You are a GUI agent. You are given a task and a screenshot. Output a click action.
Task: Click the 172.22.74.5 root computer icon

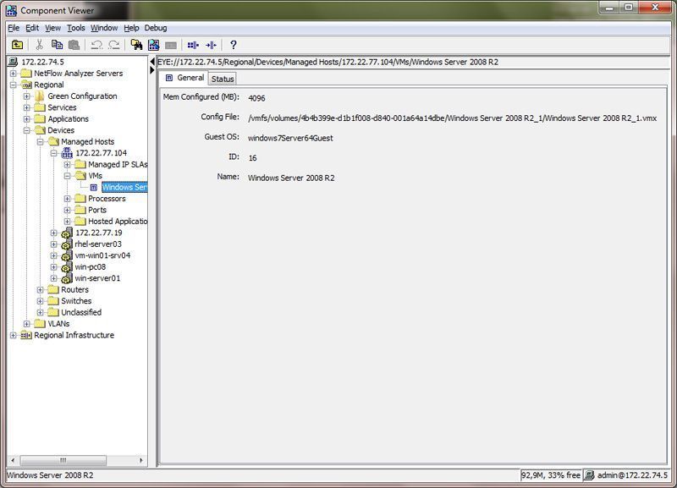13,62
